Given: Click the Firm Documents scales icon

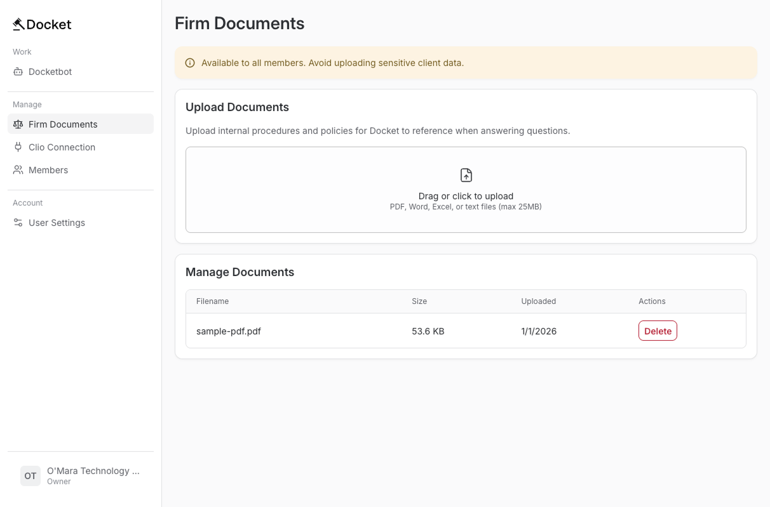Looking at the screenshot, I should [18, 124].
